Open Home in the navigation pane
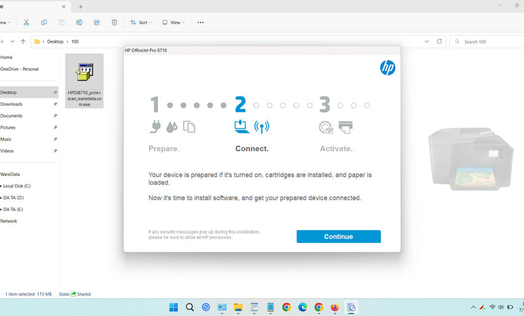The height and width of the screenshot is (316, 524). tap(6, 57)
